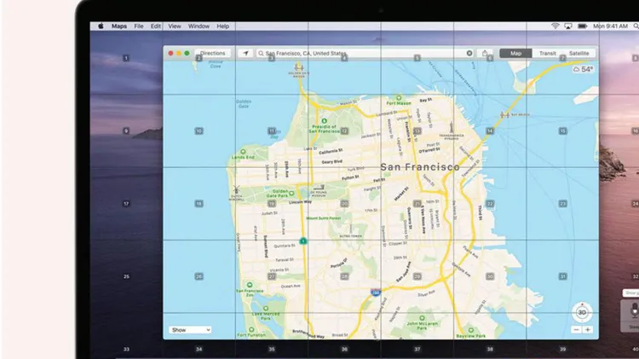Close the Maps window
Screen dimensions: 639x359
pos(170,54)
